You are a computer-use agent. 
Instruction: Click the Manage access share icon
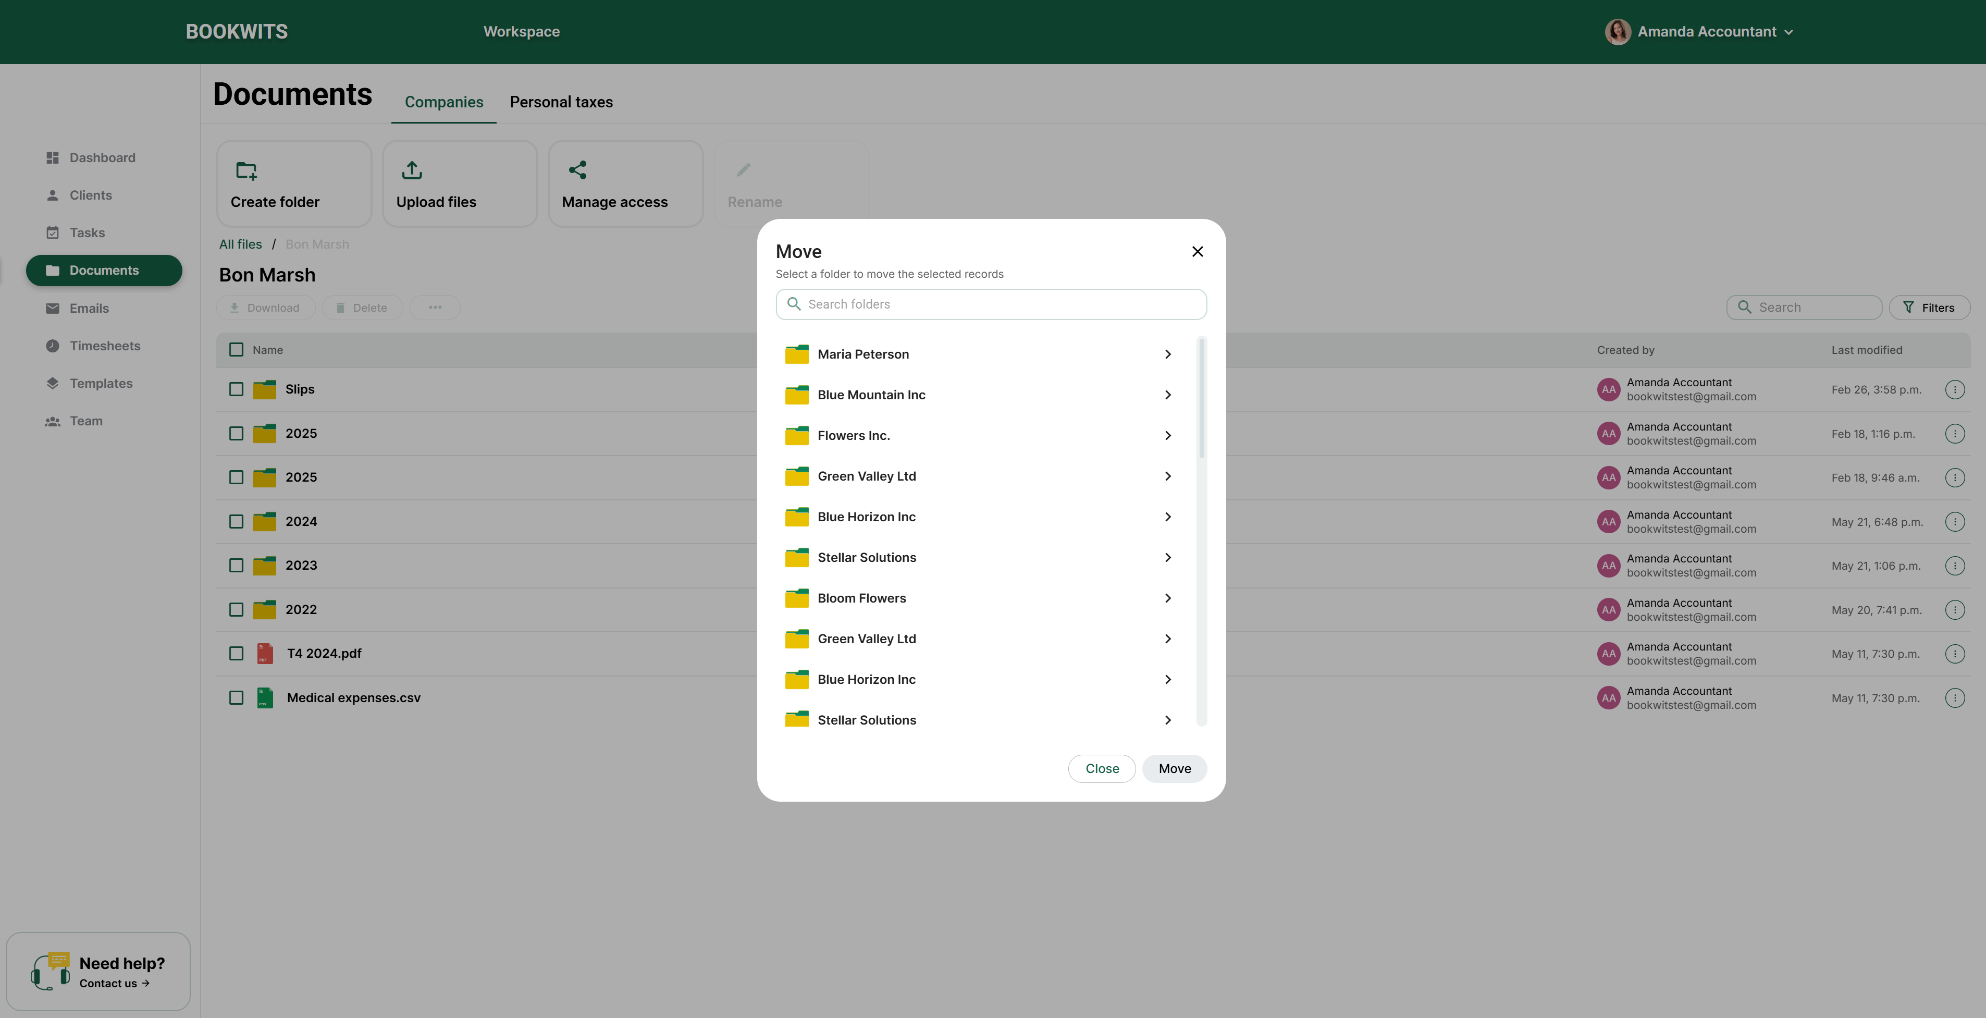click(577, 170)
